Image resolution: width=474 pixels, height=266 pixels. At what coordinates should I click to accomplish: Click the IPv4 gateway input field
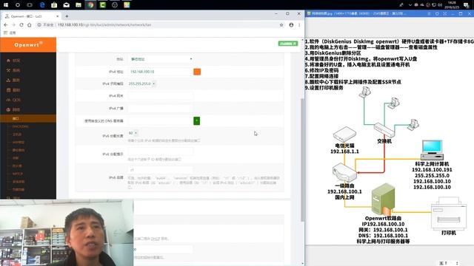click(160, 96)
